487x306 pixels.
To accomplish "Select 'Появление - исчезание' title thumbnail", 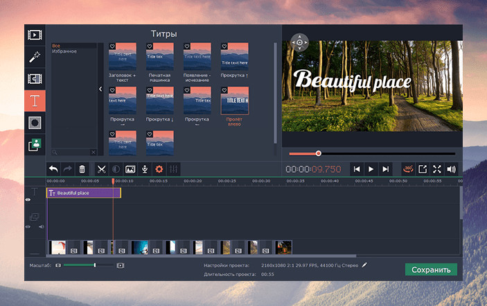I will (x=197, y=56).
